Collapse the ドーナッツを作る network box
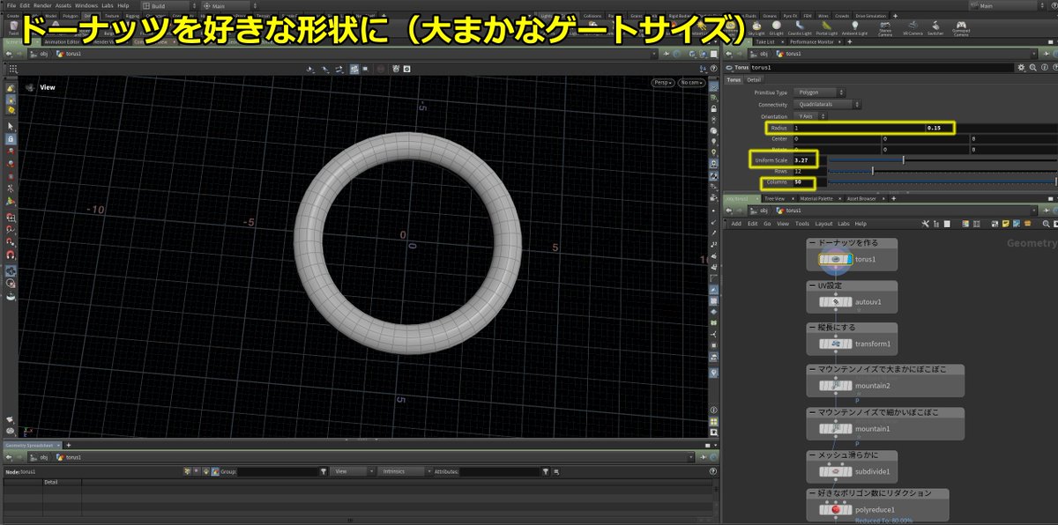1058x525 pixels. point(812,242)
